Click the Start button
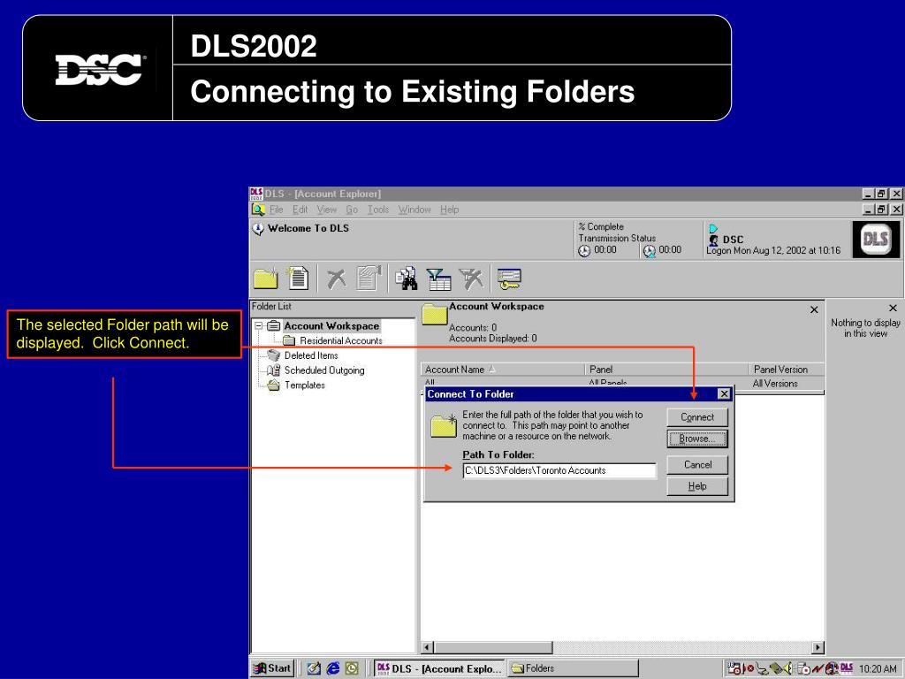Screen dimensions: 905x679 click(x=272, y=668)
